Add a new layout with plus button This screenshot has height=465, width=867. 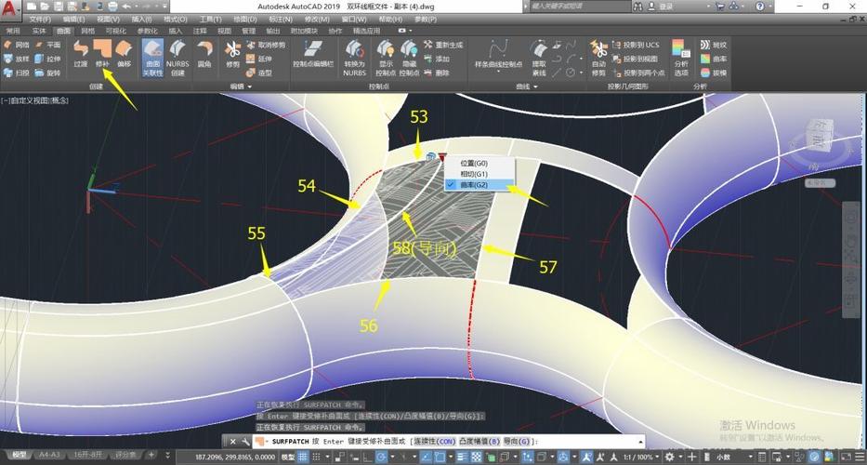pyautogui.click(x=151, y=455)
